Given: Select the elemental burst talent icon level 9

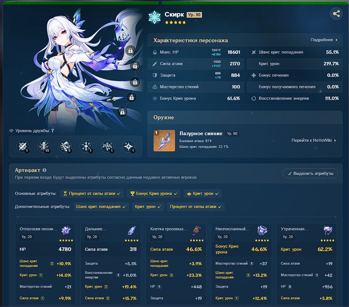Looking at the screenshot, I should point(65,147).
